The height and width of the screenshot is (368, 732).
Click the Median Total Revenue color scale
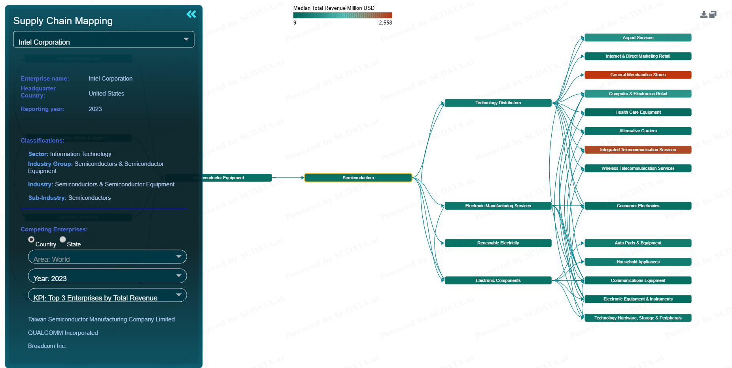pyautogui.click(x=342, y=15)
